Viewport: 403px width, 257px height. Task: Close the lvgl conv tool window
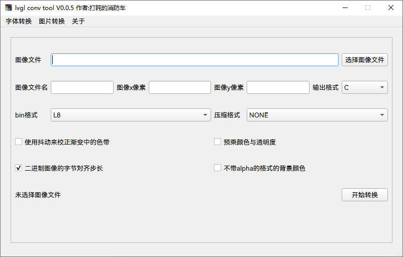pyautogui.click(x=391, y=8)
